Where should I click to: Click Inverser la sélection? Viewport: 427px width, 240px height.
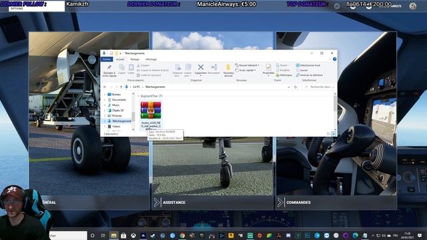(x=310, y=75)
